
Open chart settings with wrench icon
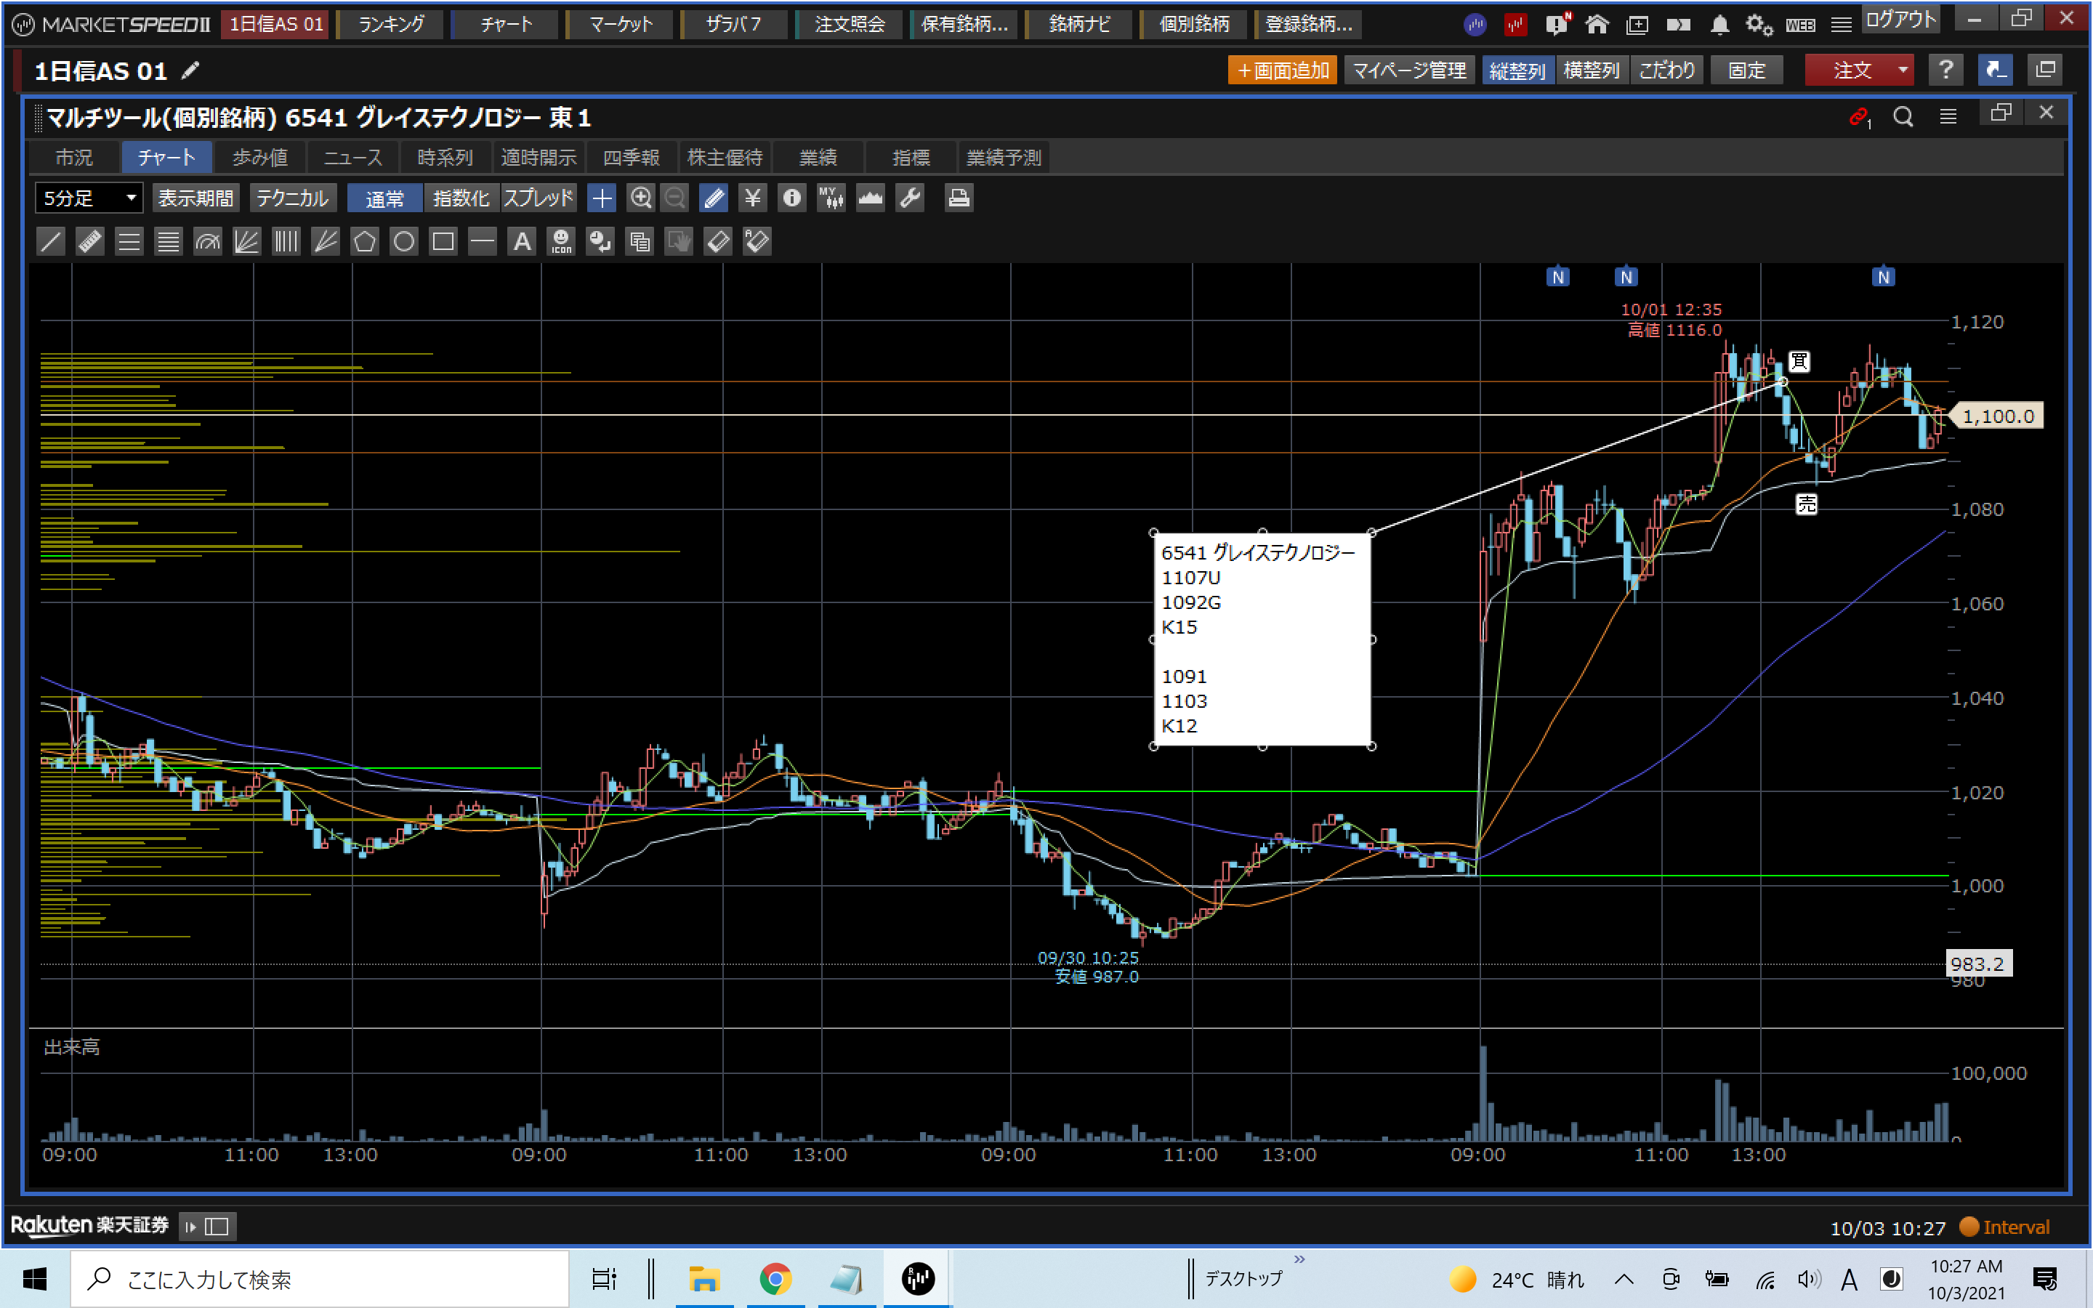[910, 198]
